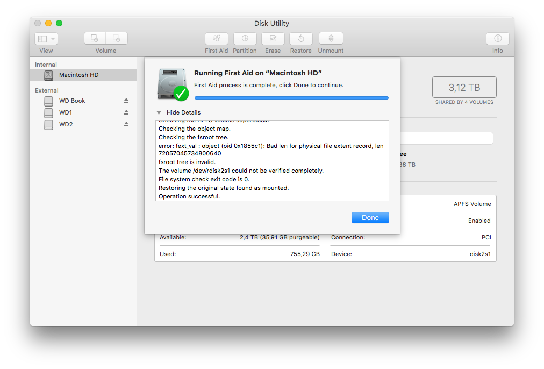Click the Connection 'PCI' value

[486, 237]
